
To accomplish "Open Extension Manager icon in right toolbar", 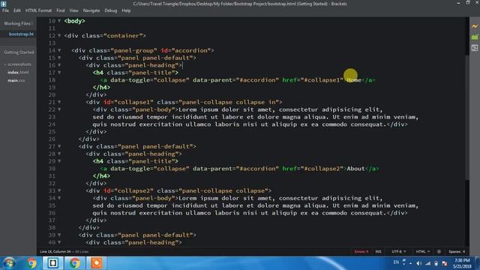I will point(475,37).
